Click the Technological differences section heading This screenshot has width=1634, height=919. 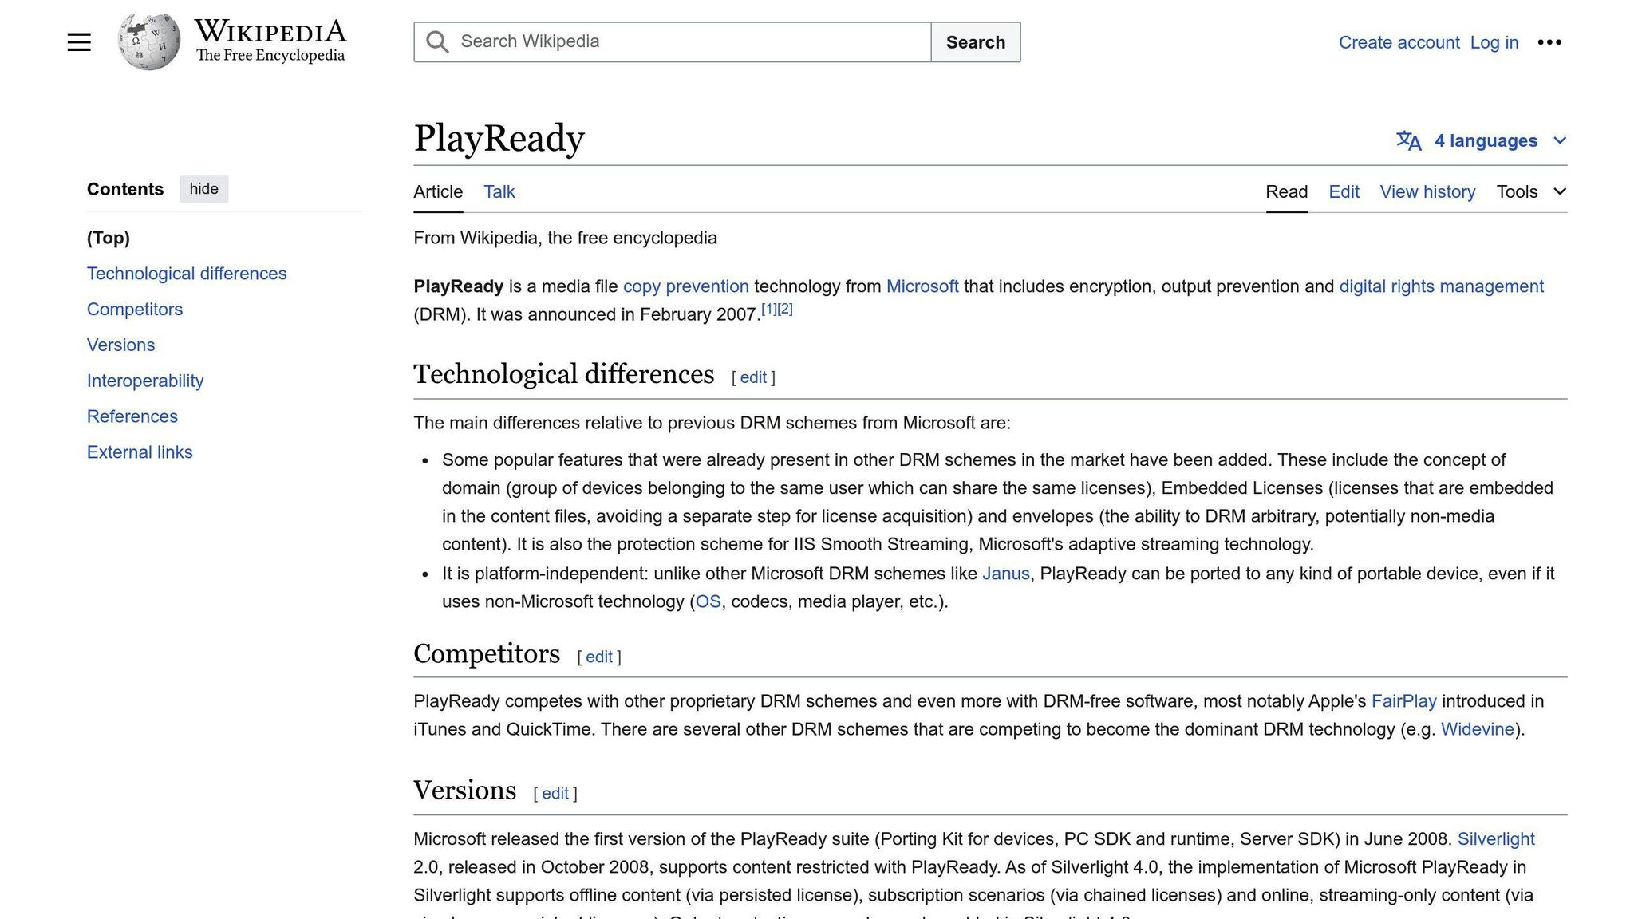(x=563, y=374)
